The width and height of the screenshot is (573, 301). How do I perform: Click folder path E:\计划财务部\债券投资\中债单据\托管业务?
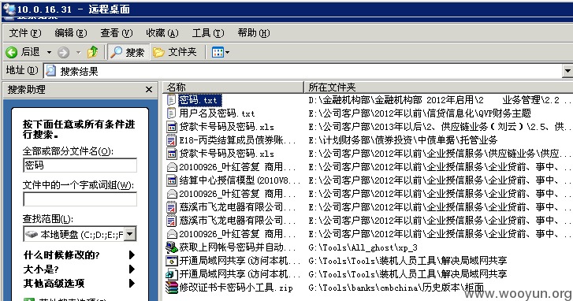[403, 140]
